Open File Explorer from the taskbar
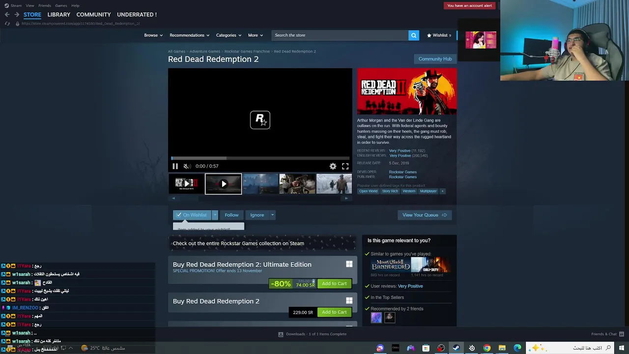This screenshot has height=354, width=629. coord(502,348)
